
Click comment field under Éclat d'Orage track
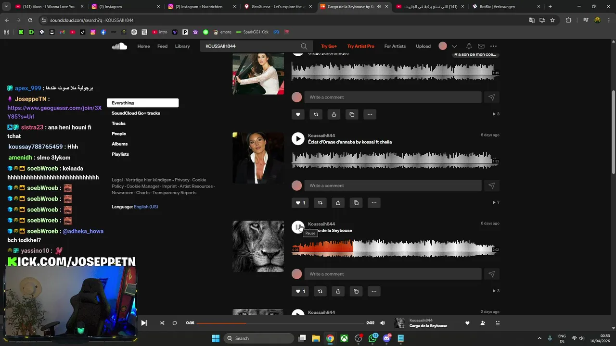click(x=393, y=185)
